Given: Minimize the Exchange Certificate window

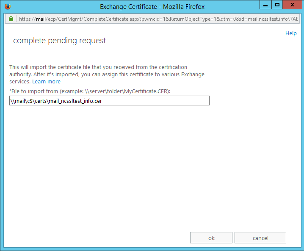Looking at the screenshot, I should (265, 5).
